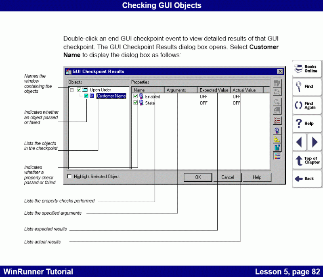Select the Customer Name tree item
The width and height of the screenshot is (323, 277).
pos(111,96)
